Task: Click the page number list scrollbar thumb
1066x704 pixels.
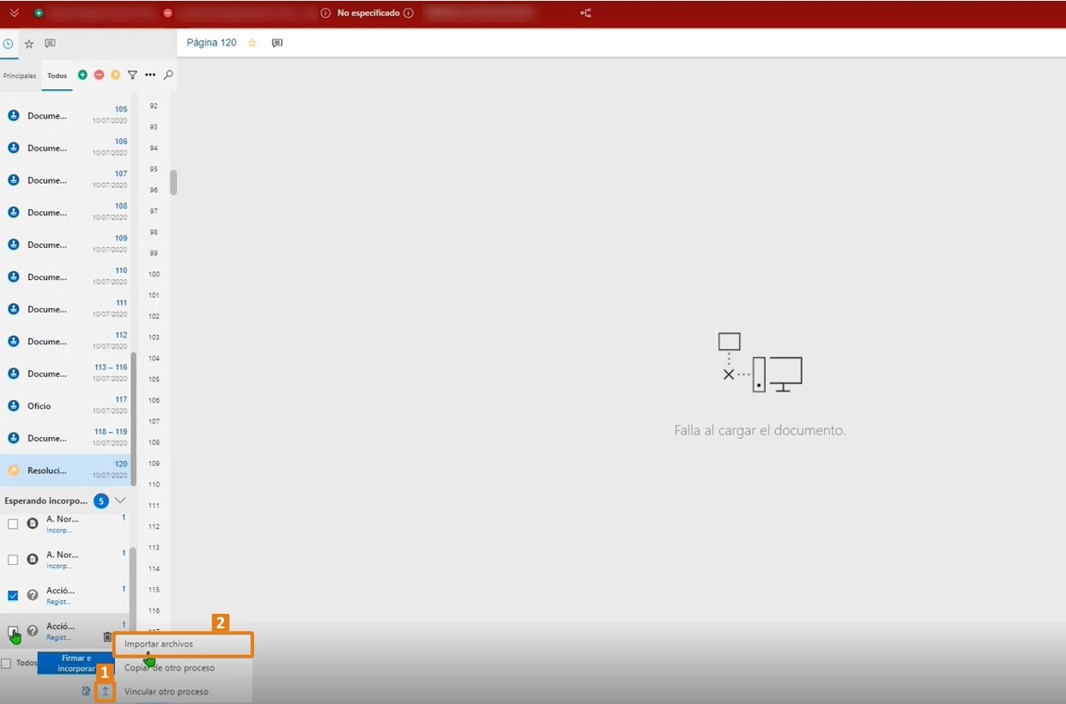Action: tap(173, 182)
